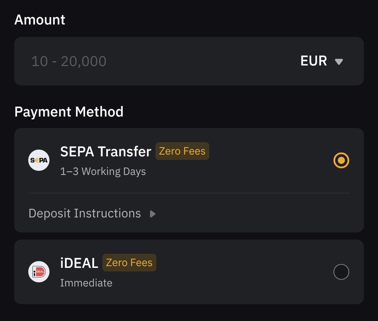Click the "1–3 Working Days" text

[x=103, y=171]
